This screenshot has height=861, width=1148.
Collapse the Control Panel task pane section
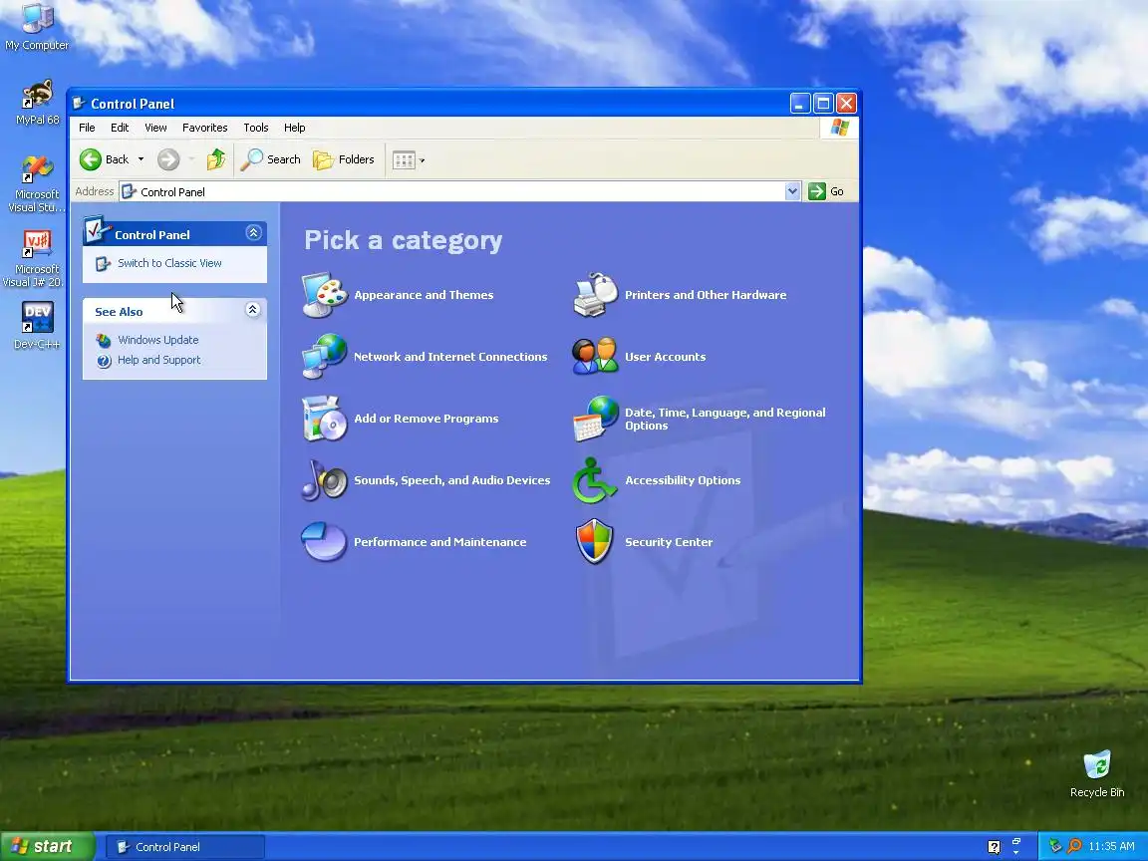point(253,233)
